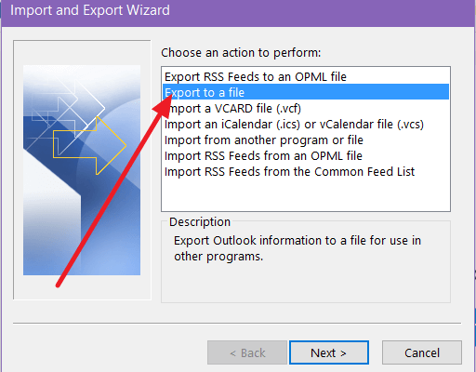
Task: Click the horizontal separator above the buttons
Action: (237, 323)
